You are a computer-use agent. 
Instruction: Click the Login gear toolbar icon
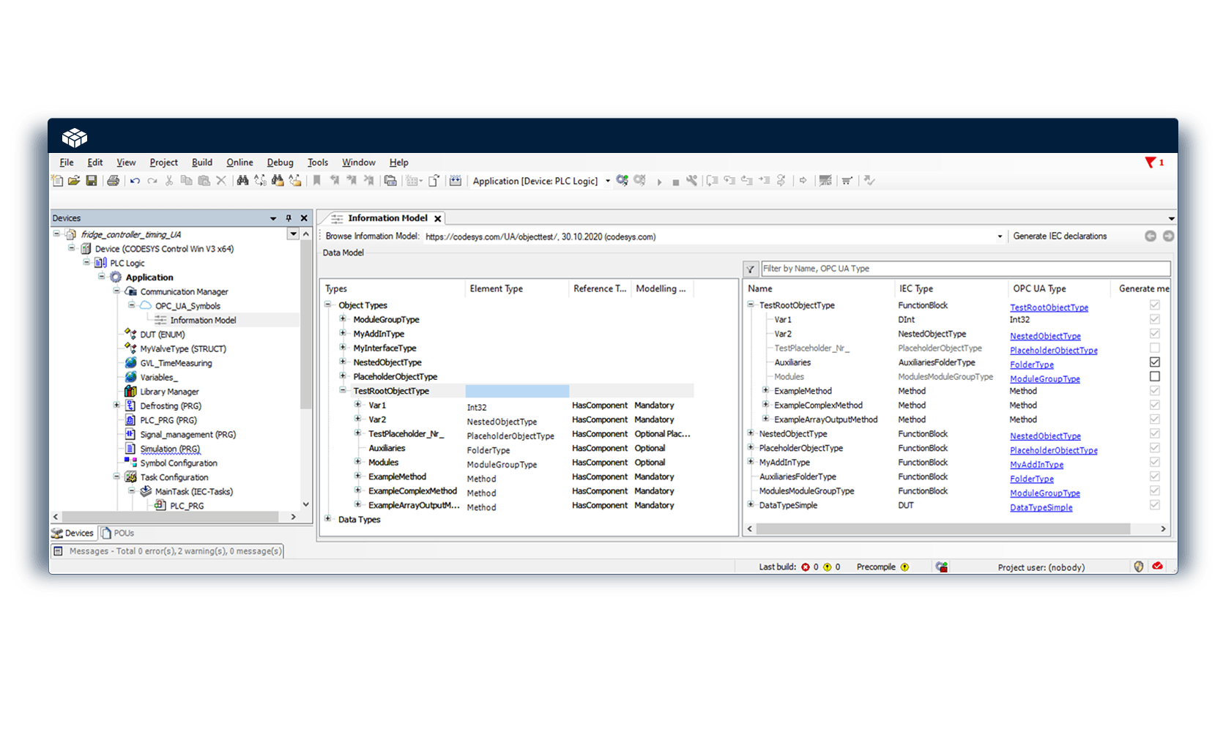pos(622,181)
